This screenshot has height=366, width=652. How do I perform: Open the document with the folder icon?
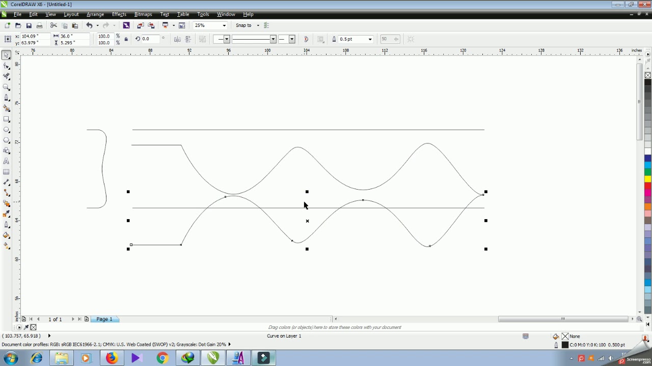point(18,25)
